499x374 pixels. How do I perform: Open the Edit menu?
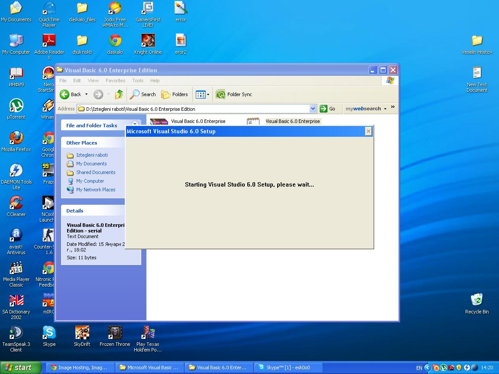click(x=77, y=81)
